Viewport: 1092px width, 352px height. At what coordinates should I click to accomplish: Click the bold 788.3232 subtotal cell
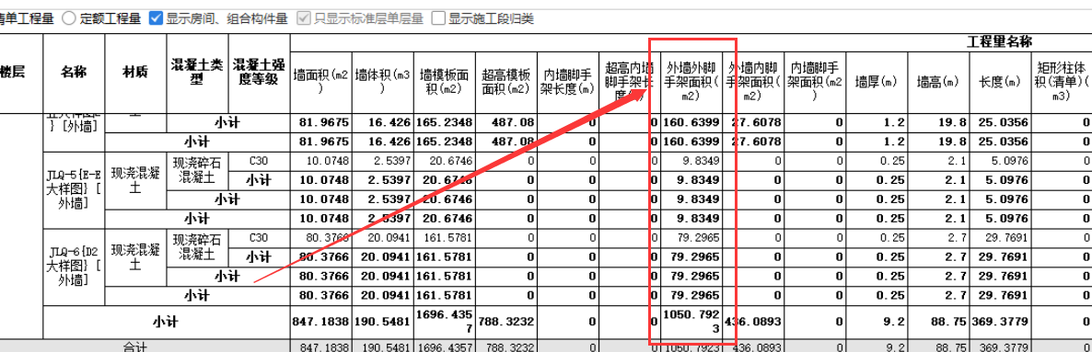pyautogui.click(x=506, y=322)
